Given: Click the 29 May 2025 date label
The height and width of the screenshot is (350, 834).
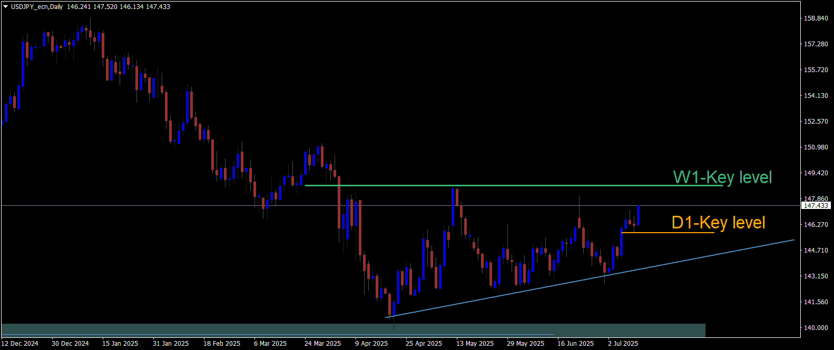Looking at the screenshot, I should 526,344.
